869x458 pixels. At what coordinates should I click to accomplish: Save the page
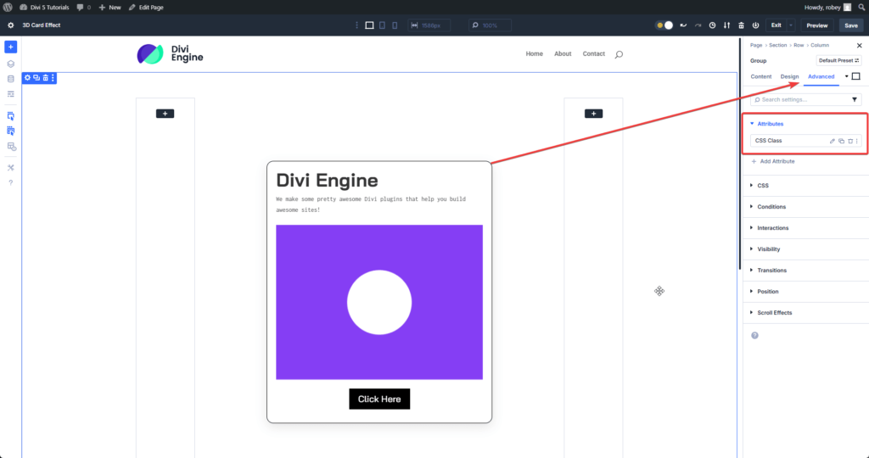(851, 25)
